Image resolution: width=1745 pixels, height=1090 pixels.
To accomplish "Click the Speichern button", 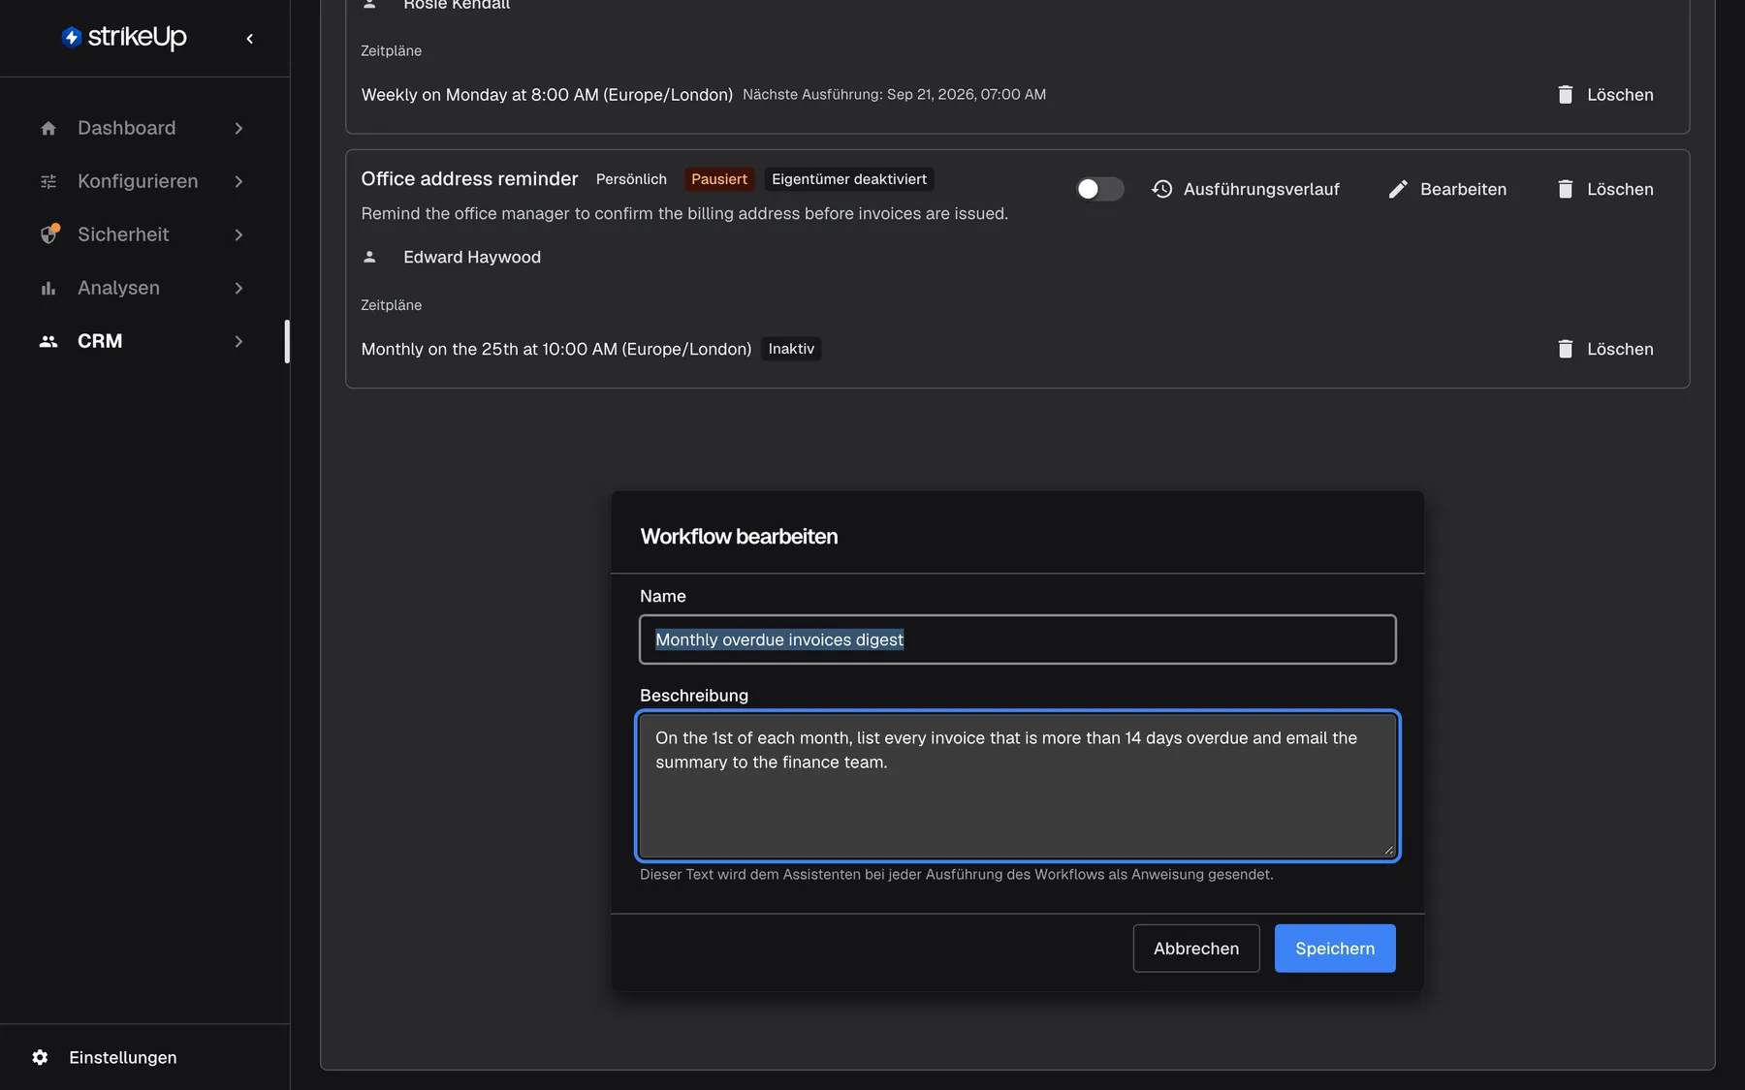I will [1335, 949].
